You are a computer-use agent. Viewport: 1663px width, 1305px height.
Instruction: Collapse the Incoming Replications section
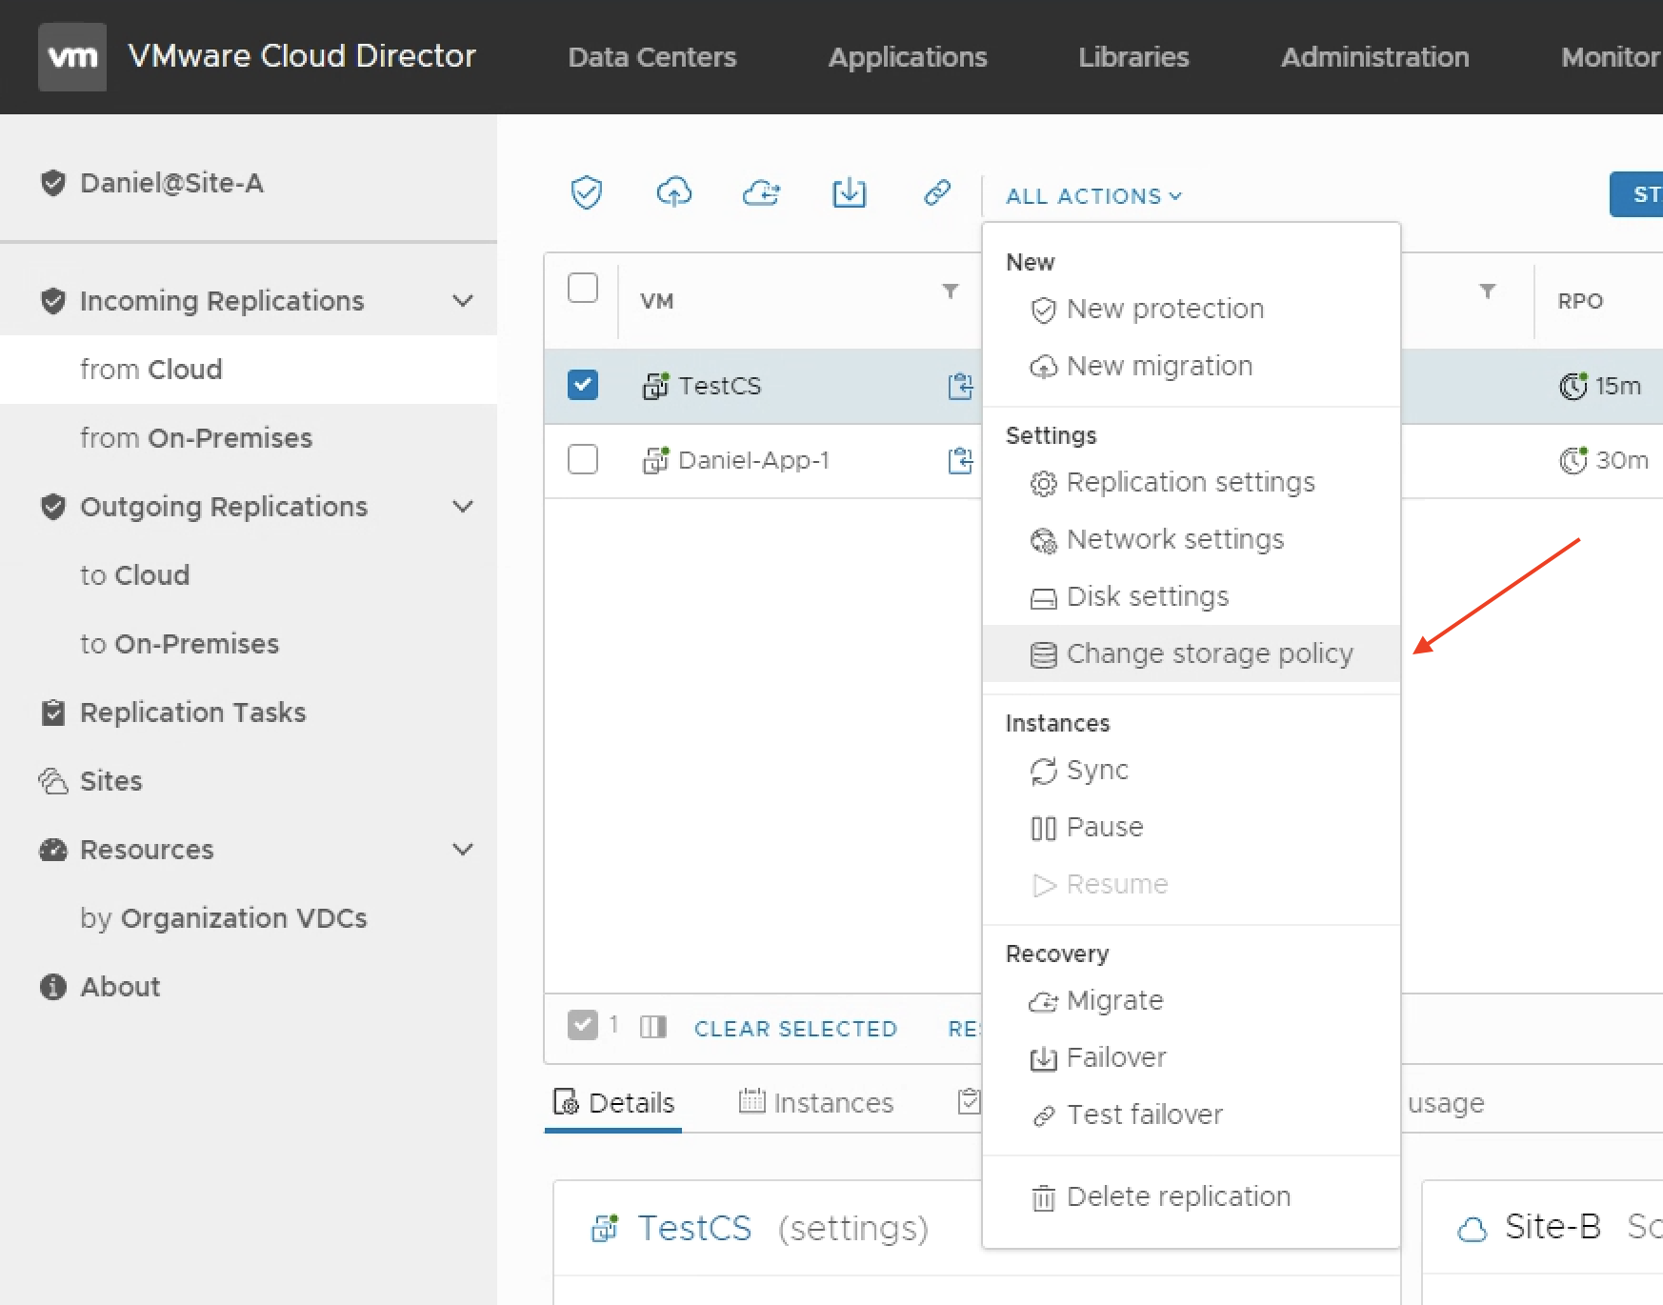[463, 301]
